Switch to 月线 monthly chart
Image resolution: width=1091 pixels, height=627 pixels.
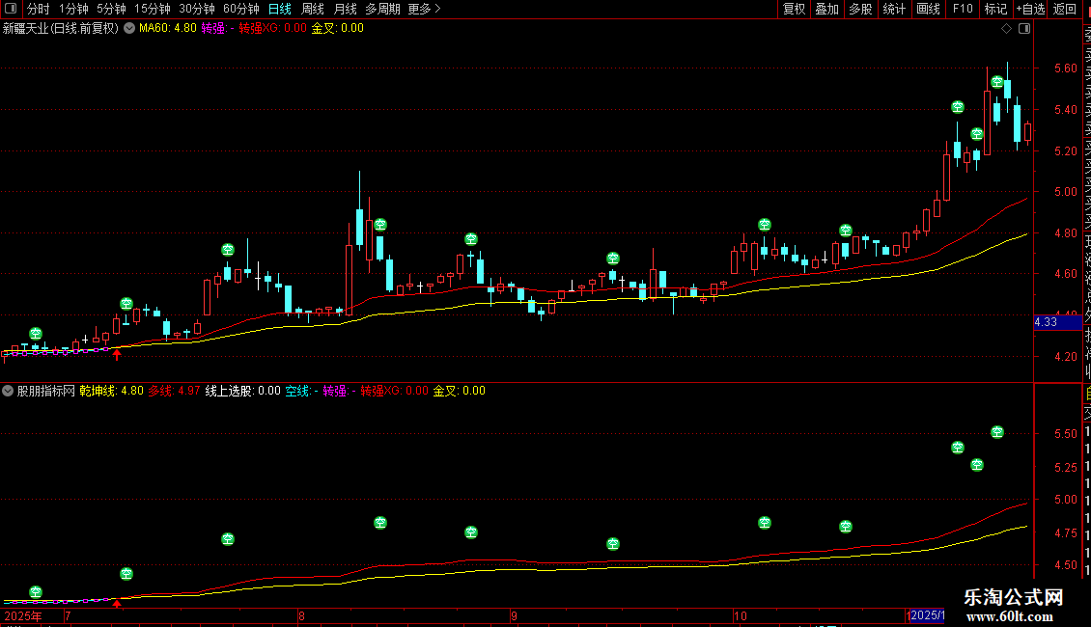(345, 9)
